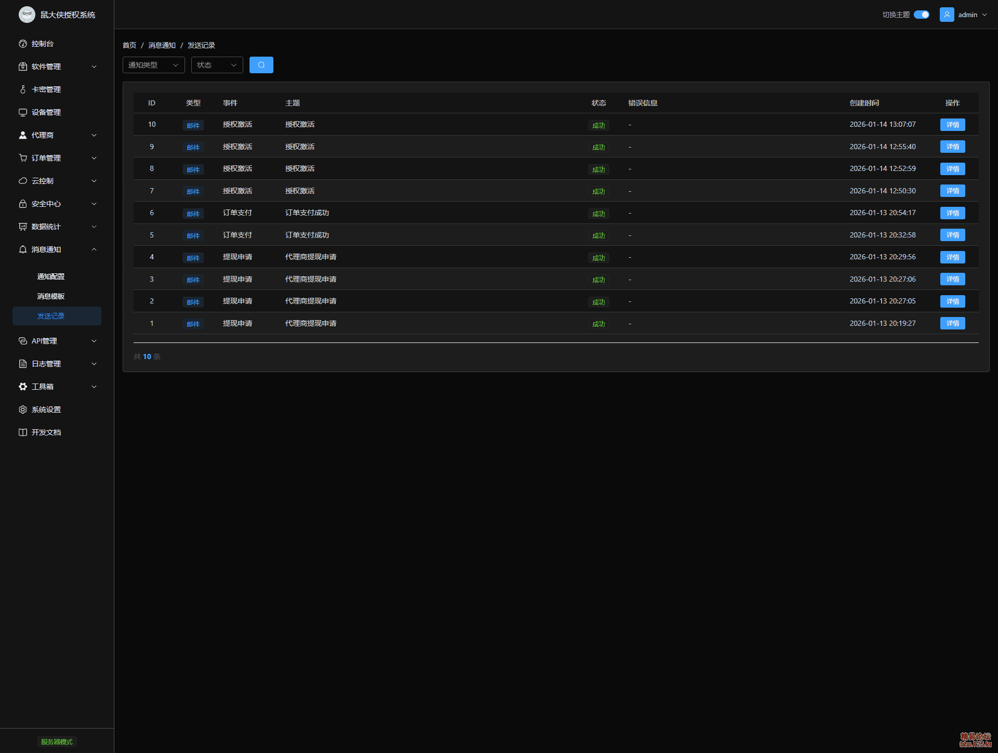
Task: Click 详情 for 2026-01-13 20:32:58 row
Action: point(953,235)
